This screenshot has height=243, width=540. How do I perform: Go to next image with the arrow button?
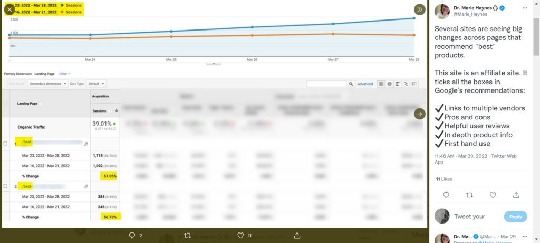419,114
